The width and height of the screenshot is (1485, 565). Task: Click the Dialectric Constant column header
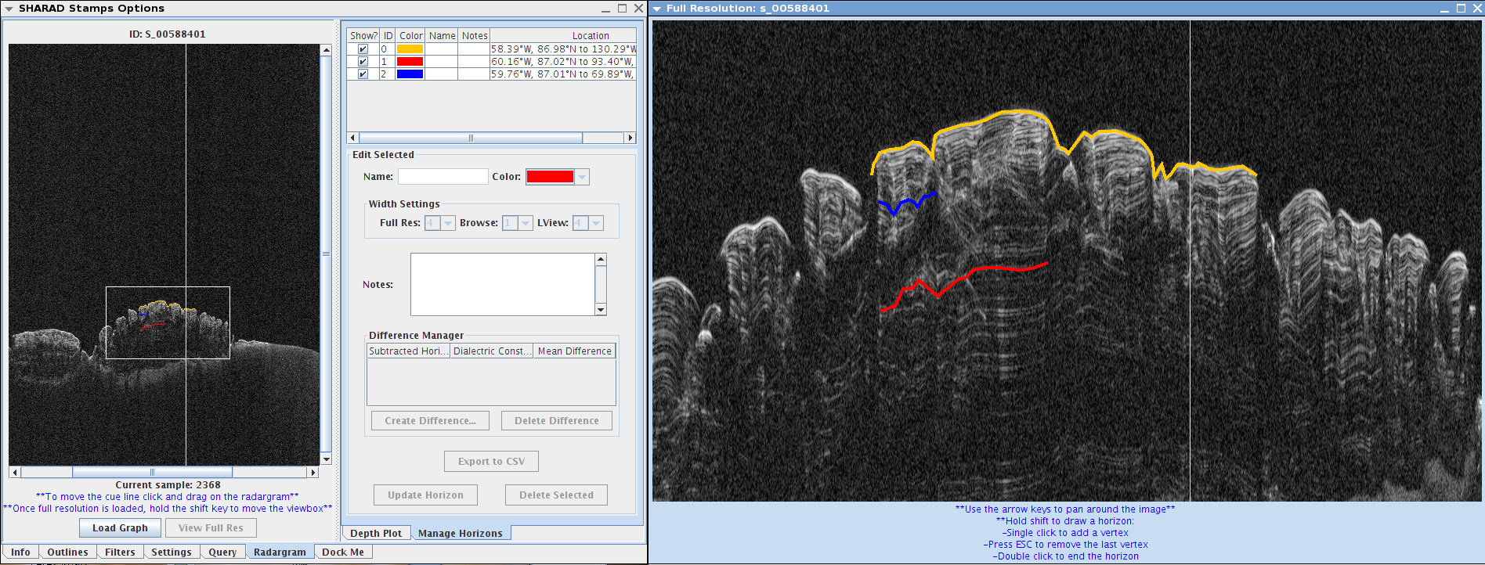pos(492,351)
